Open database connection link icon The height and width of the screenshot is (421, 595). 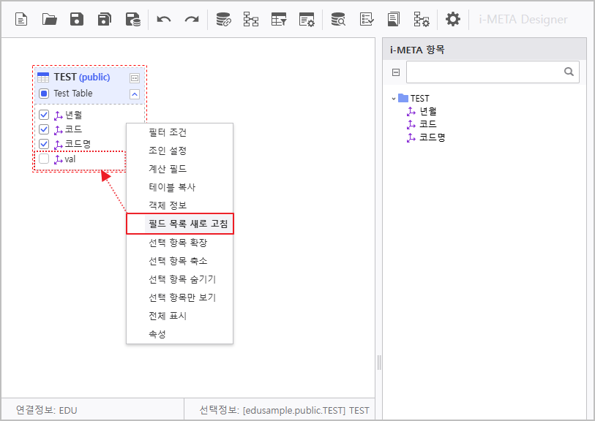[x=223, y=19]
